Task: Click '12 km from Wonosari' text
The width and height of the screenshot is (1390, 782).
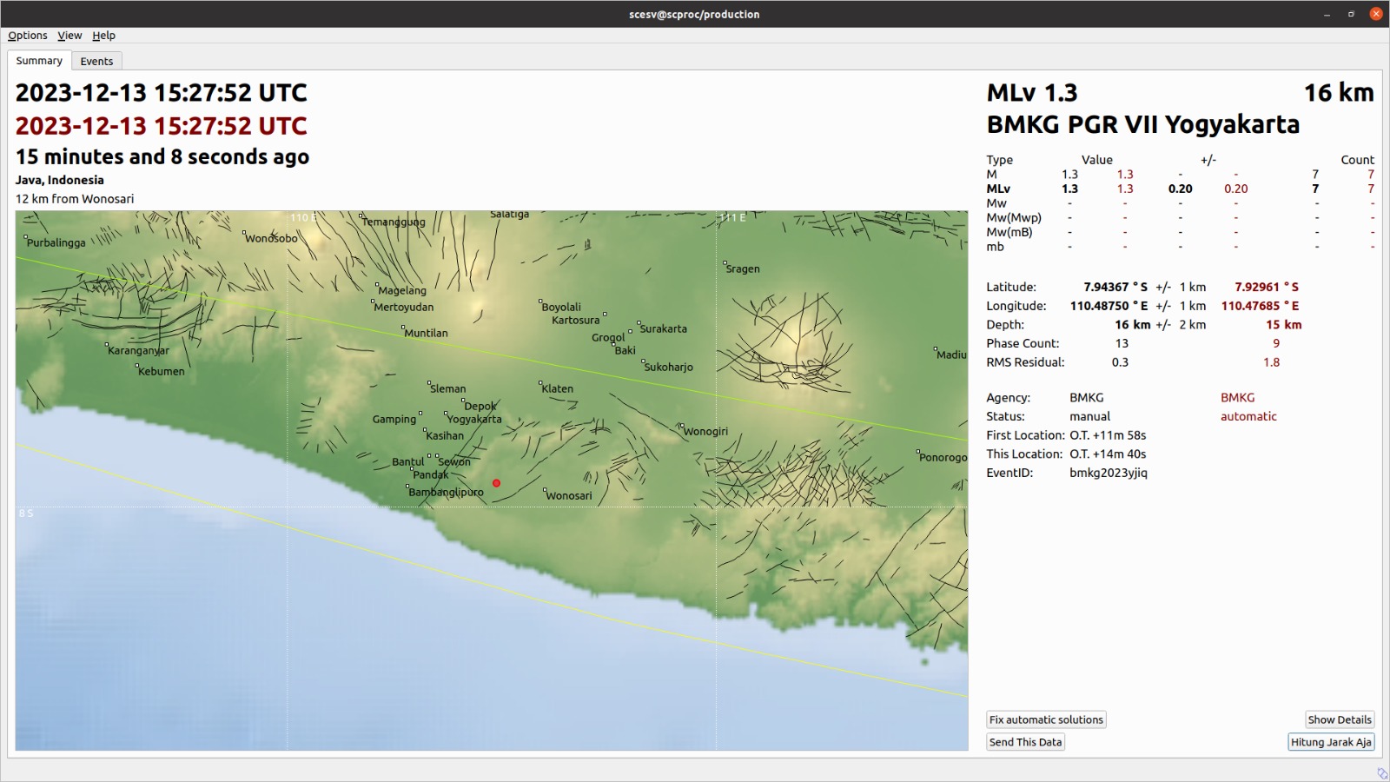Action: (x=75, y=199)
